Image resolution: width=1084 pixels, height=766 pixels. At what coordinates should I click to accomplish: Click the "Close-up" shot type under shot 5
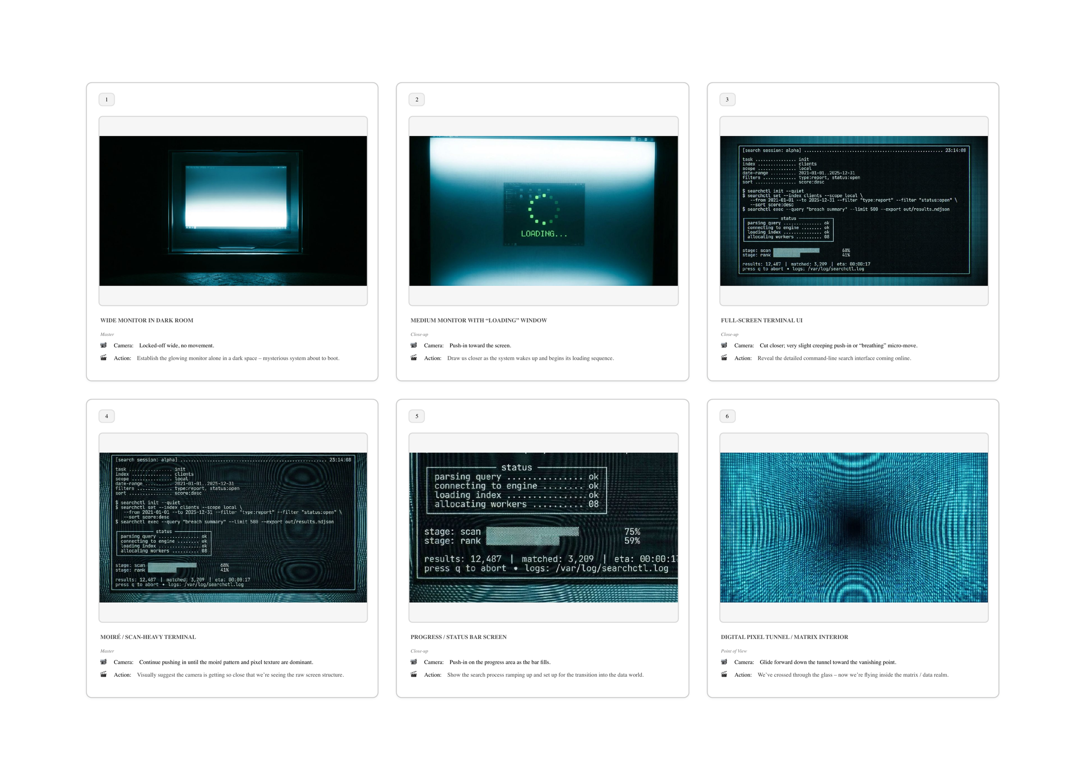419,651
